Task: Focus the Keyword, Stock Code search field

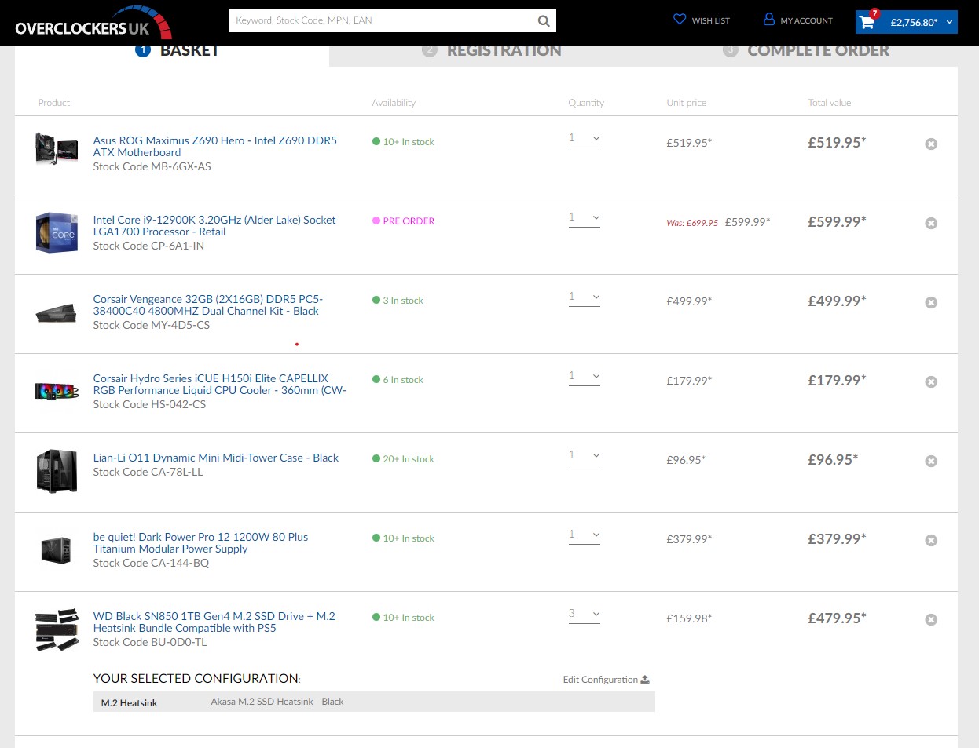Action: coord(383,20)
